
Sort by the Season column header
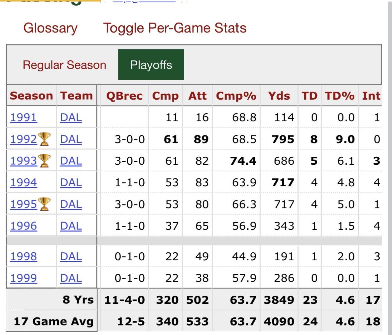click(32, 96)
